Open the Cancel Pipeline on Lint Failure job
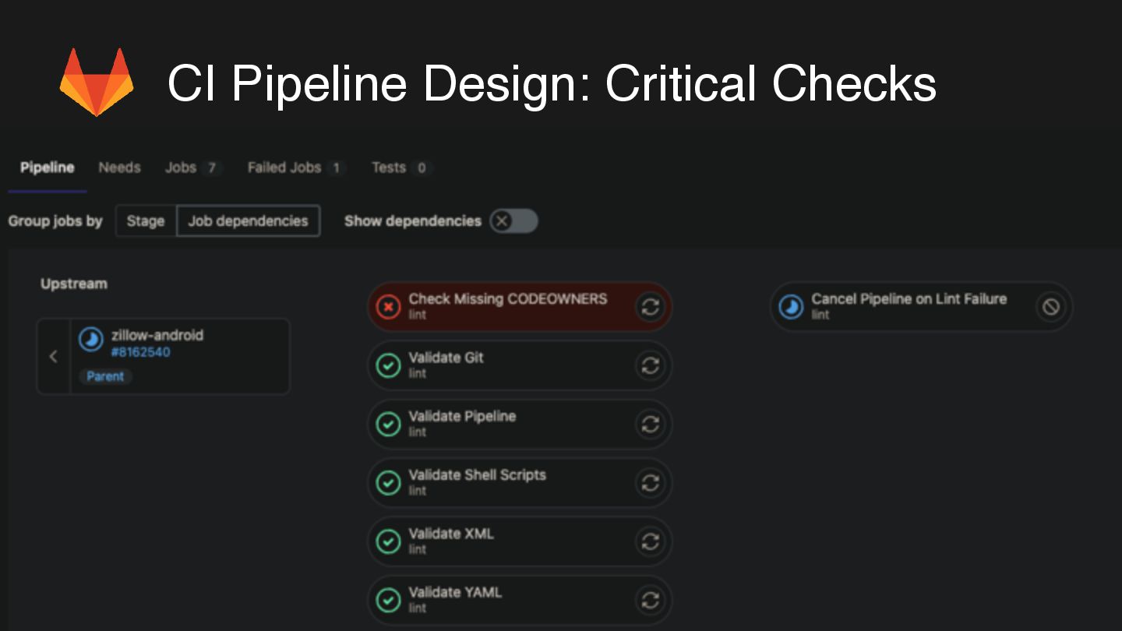The height and width of the screenshot is (631, 1122). [909, 299]
